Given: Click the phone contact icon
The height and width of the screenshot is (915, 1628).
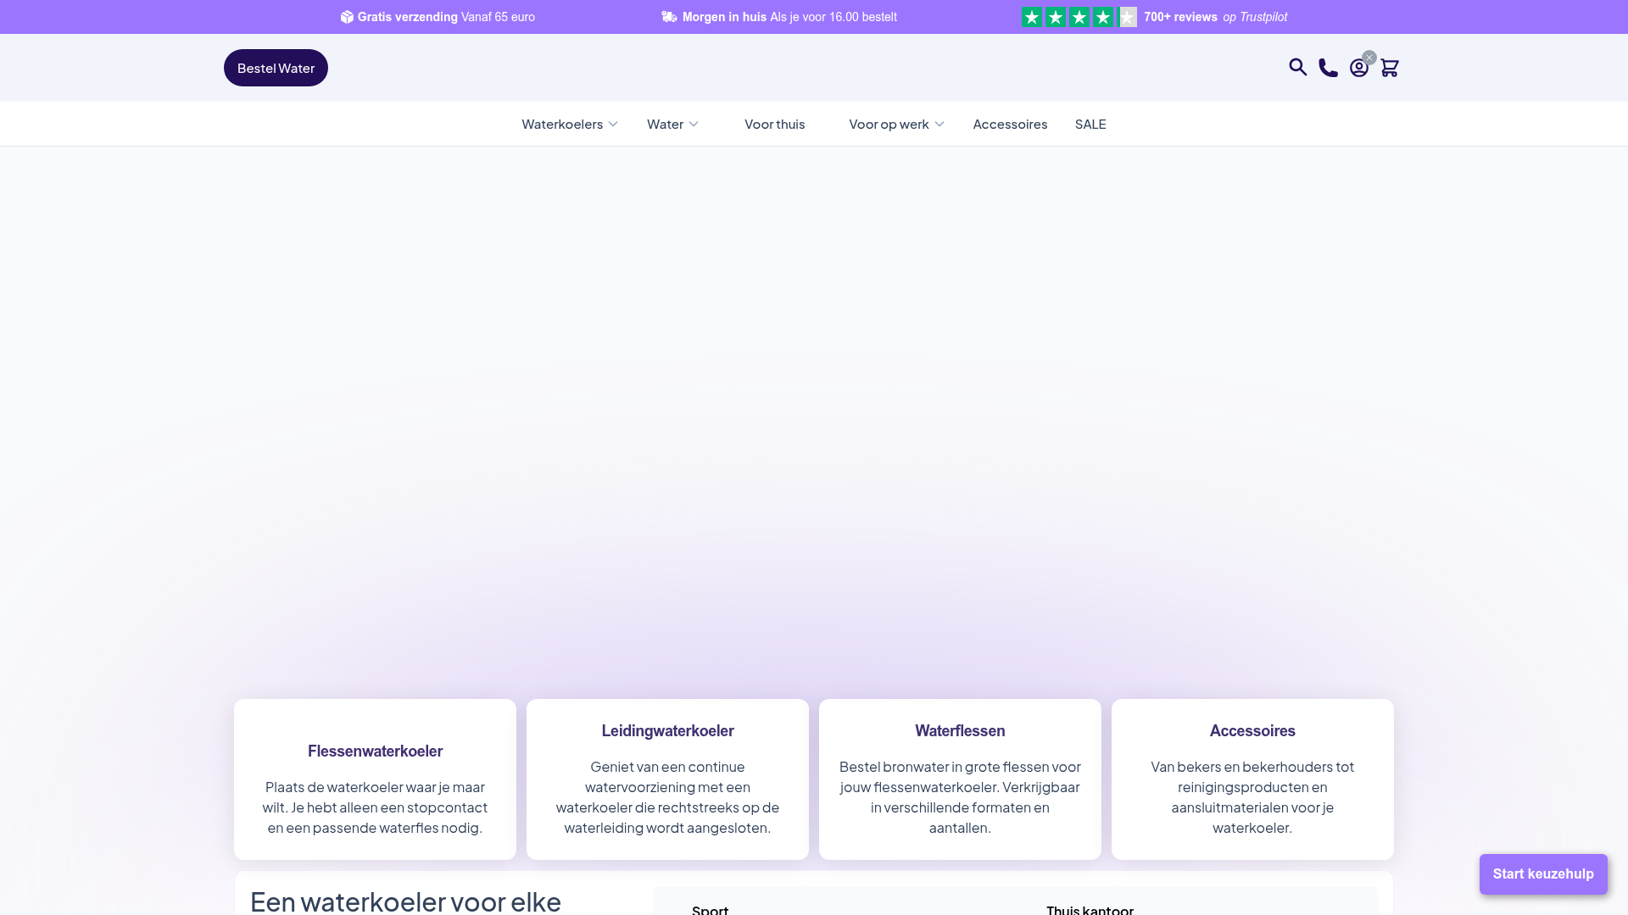Looking at the screenshot, I should click(1328, 68).
